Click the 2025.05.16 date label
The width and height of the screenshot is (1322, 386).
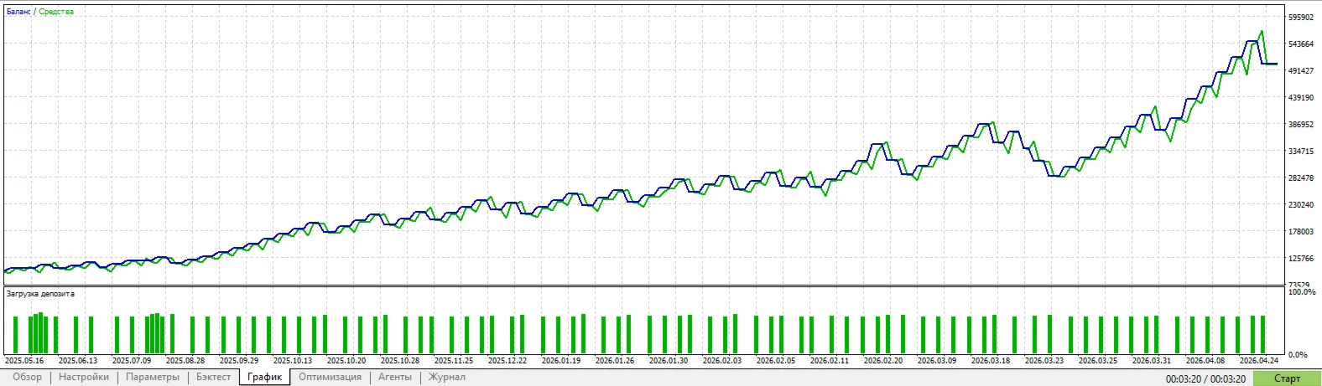[24, 361]
